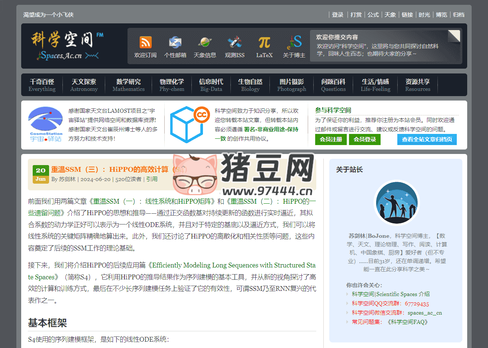The width and height of the screenshot is (488, 348).
Task: Switch to the 数学研究 Mathematics section
Action: [x=128, y=85]
